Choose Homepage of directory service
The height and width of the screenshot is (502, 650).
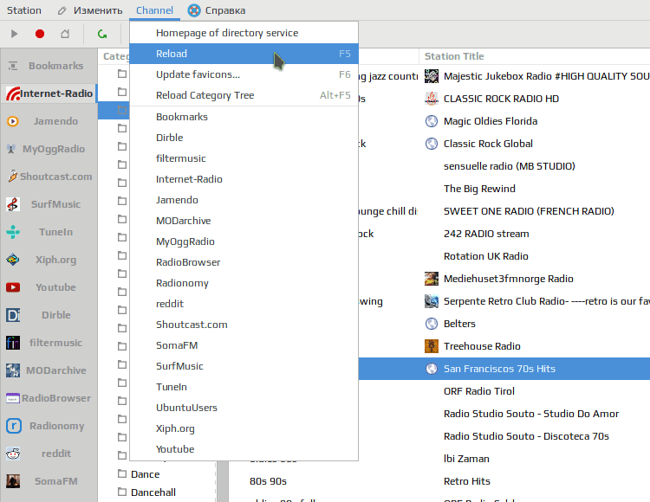tap(244, 33)
